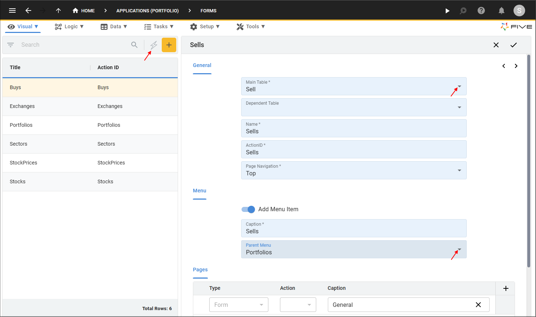Add a new form with plus button
The height and width of the screenshot is (317, 536).
169,45
